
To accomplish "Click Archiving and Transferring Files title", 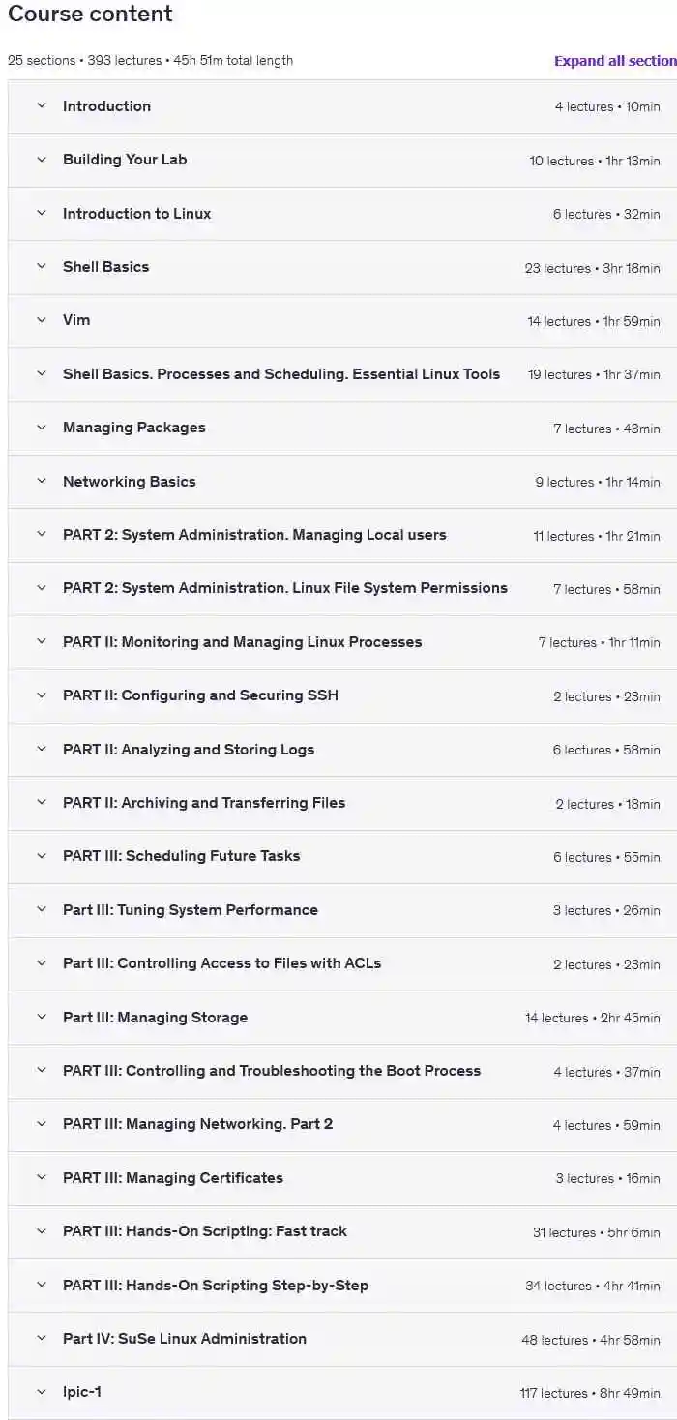I will coord(203,803).
